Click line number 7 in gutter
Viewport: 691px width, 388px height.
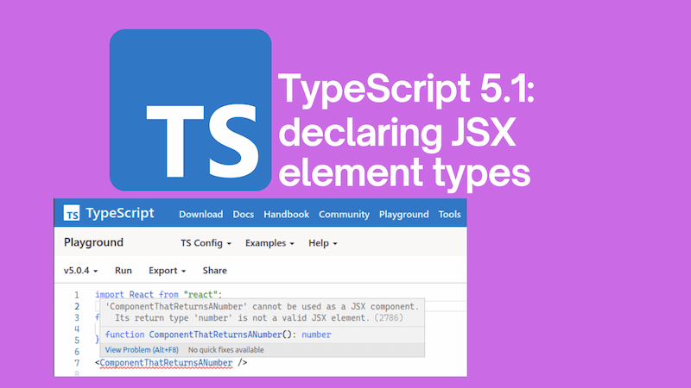click(x=77, y=363)
